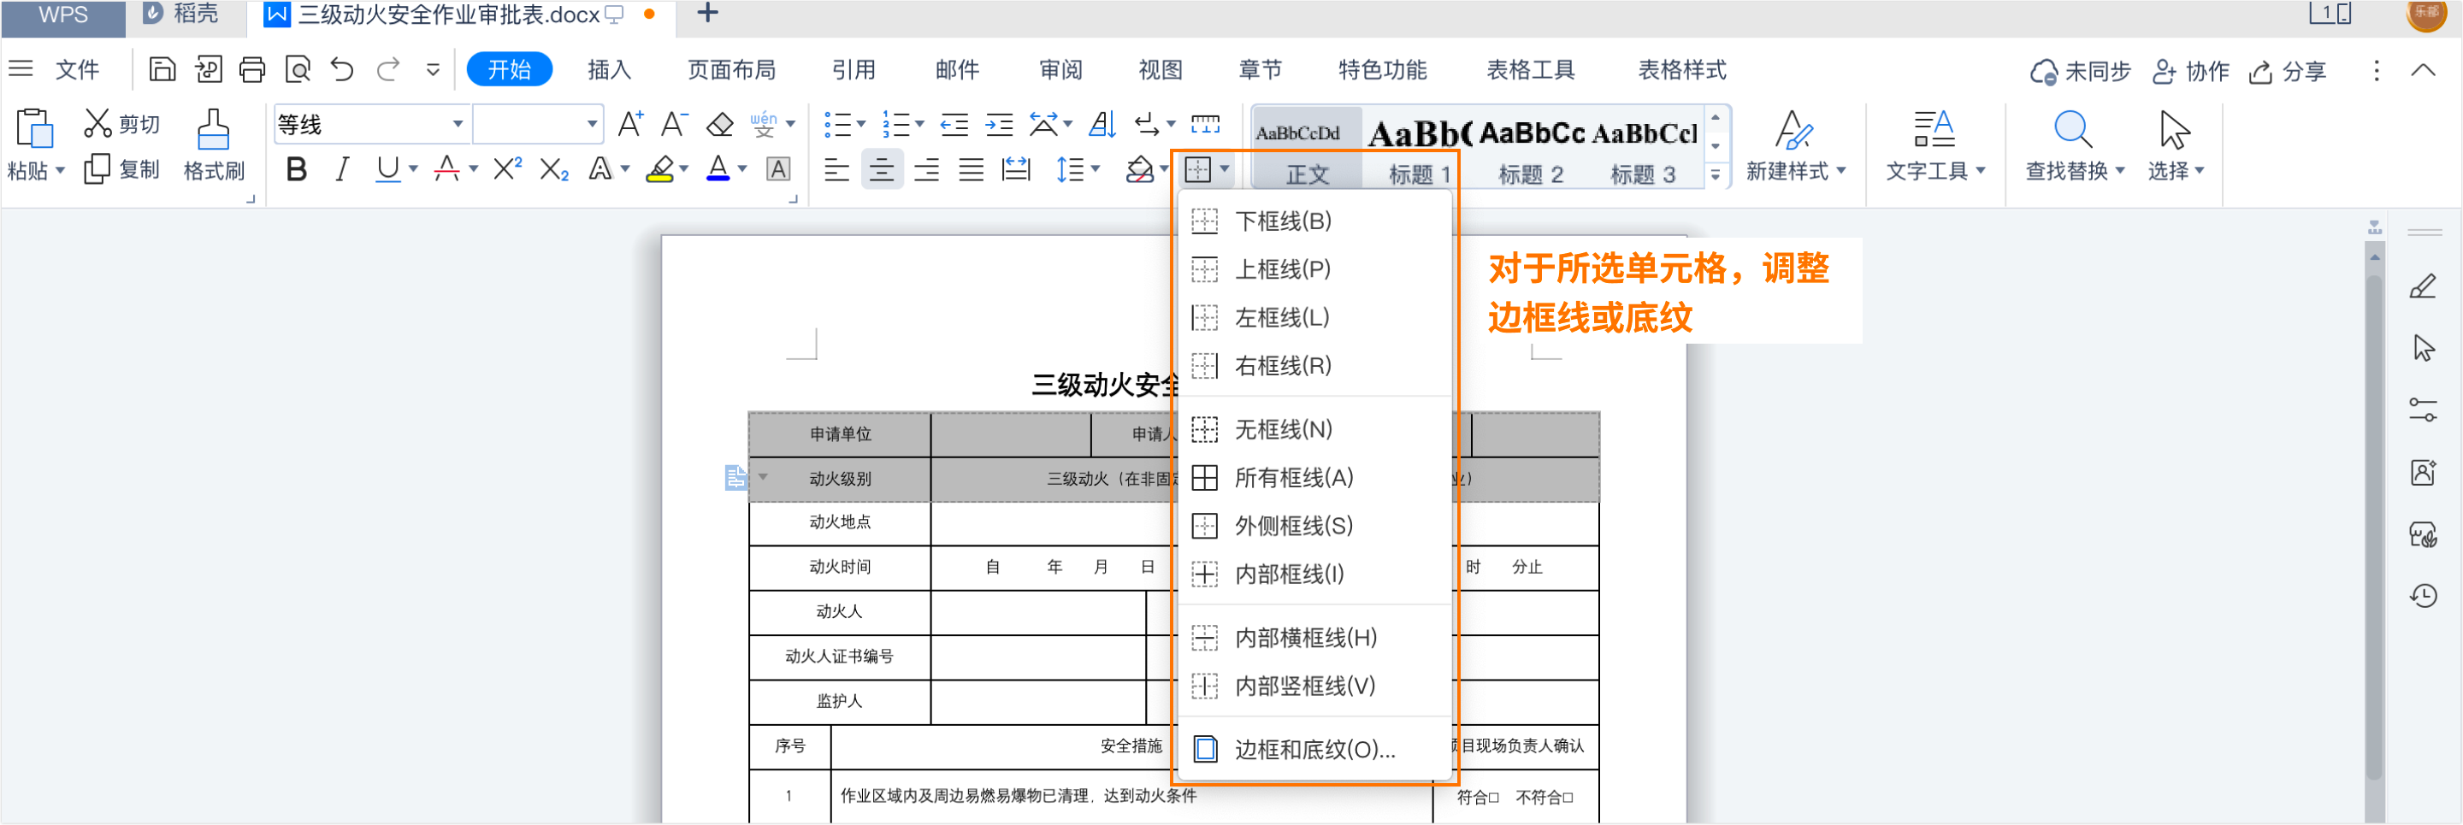2463x825 pixels.
Task: Undo the last action
Action: [342, 70]
